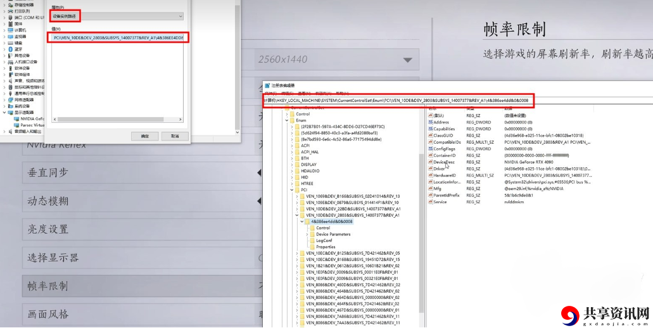
Task: Click scroll-left arrow of value list scrollbar
Action: 54,120
